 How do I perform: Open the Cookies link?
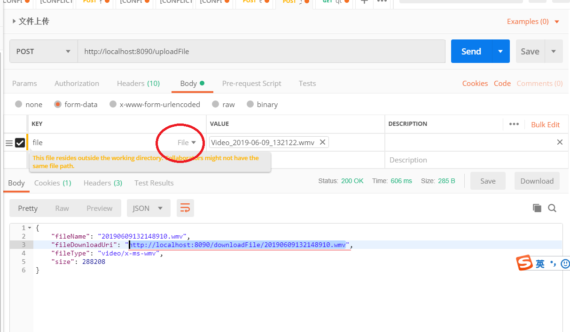[x=475, y=83]
